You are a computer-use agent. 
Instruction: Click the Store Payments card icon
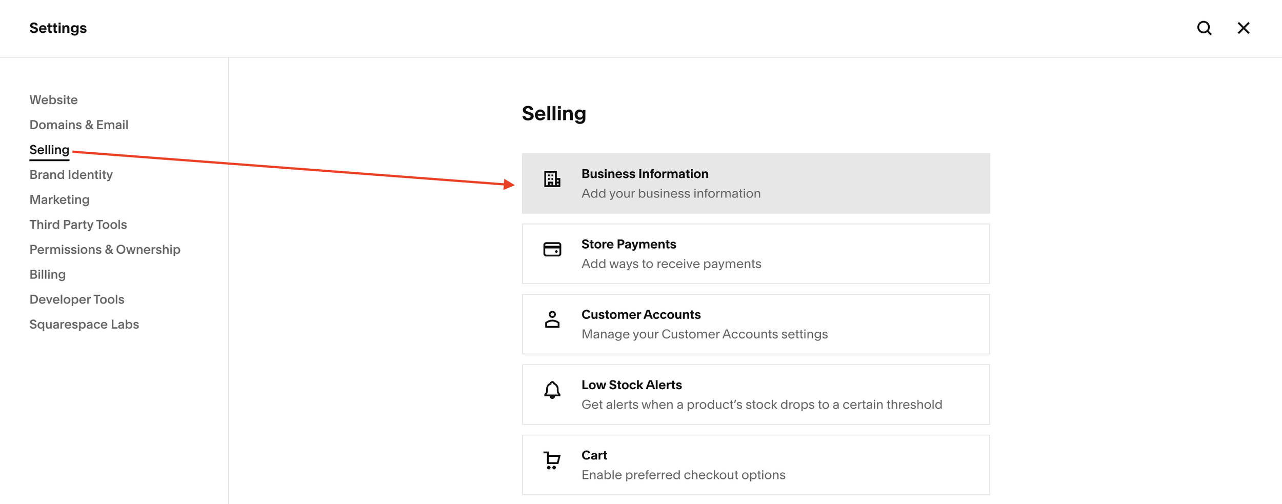(552, 249)
